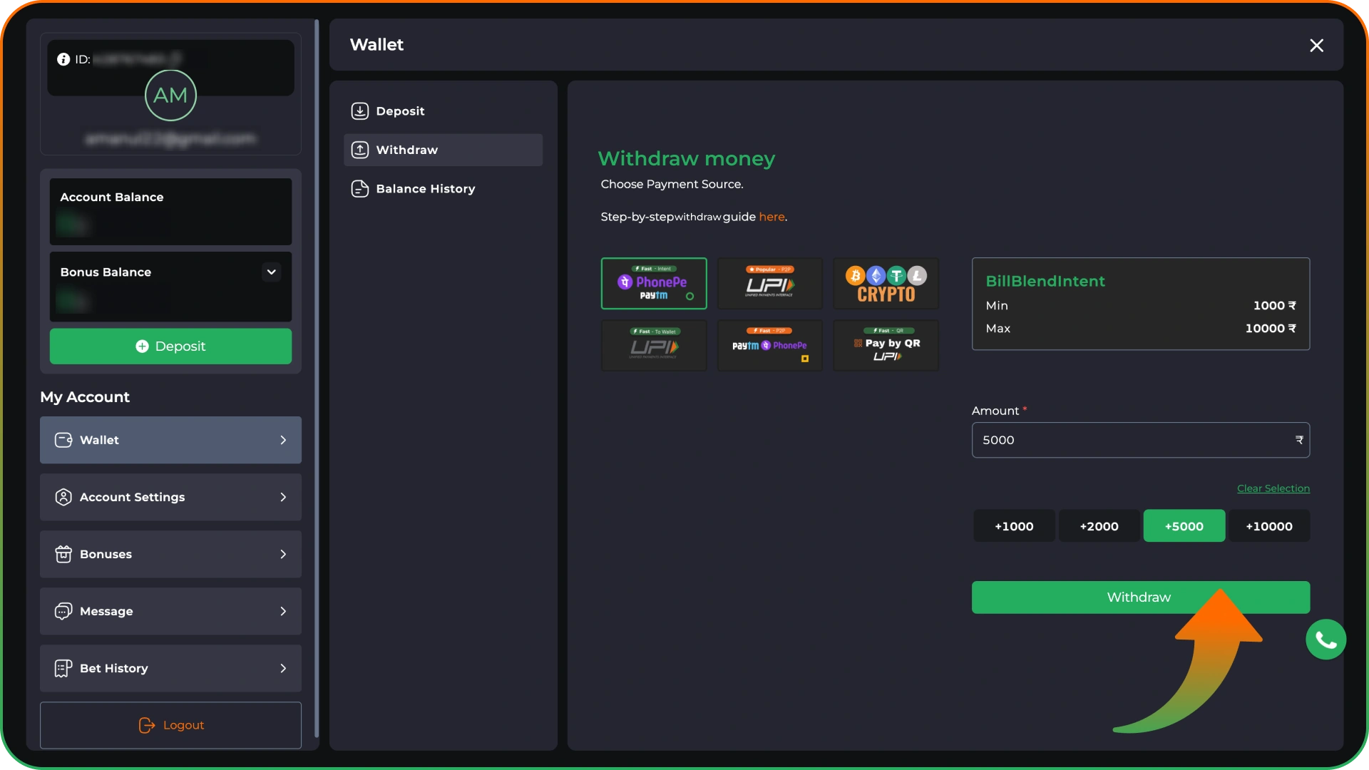The image size is (1369, 770).
Task: Click the rupee symbol in Amount field
Action: pos(1299,440)
